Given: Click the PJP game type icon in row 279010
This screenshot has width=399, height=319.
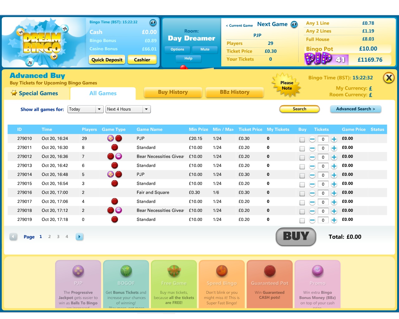Looking at the screenshot, I should 110,138.
